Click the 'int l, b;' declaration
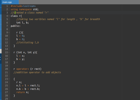 (22, 23)
